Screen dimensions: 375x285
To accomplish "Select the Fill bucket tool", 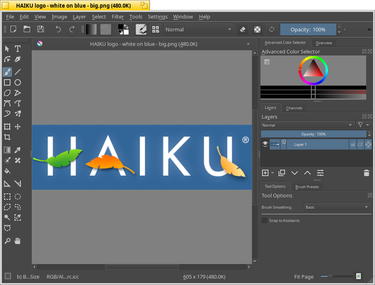I will coord(7,171).
